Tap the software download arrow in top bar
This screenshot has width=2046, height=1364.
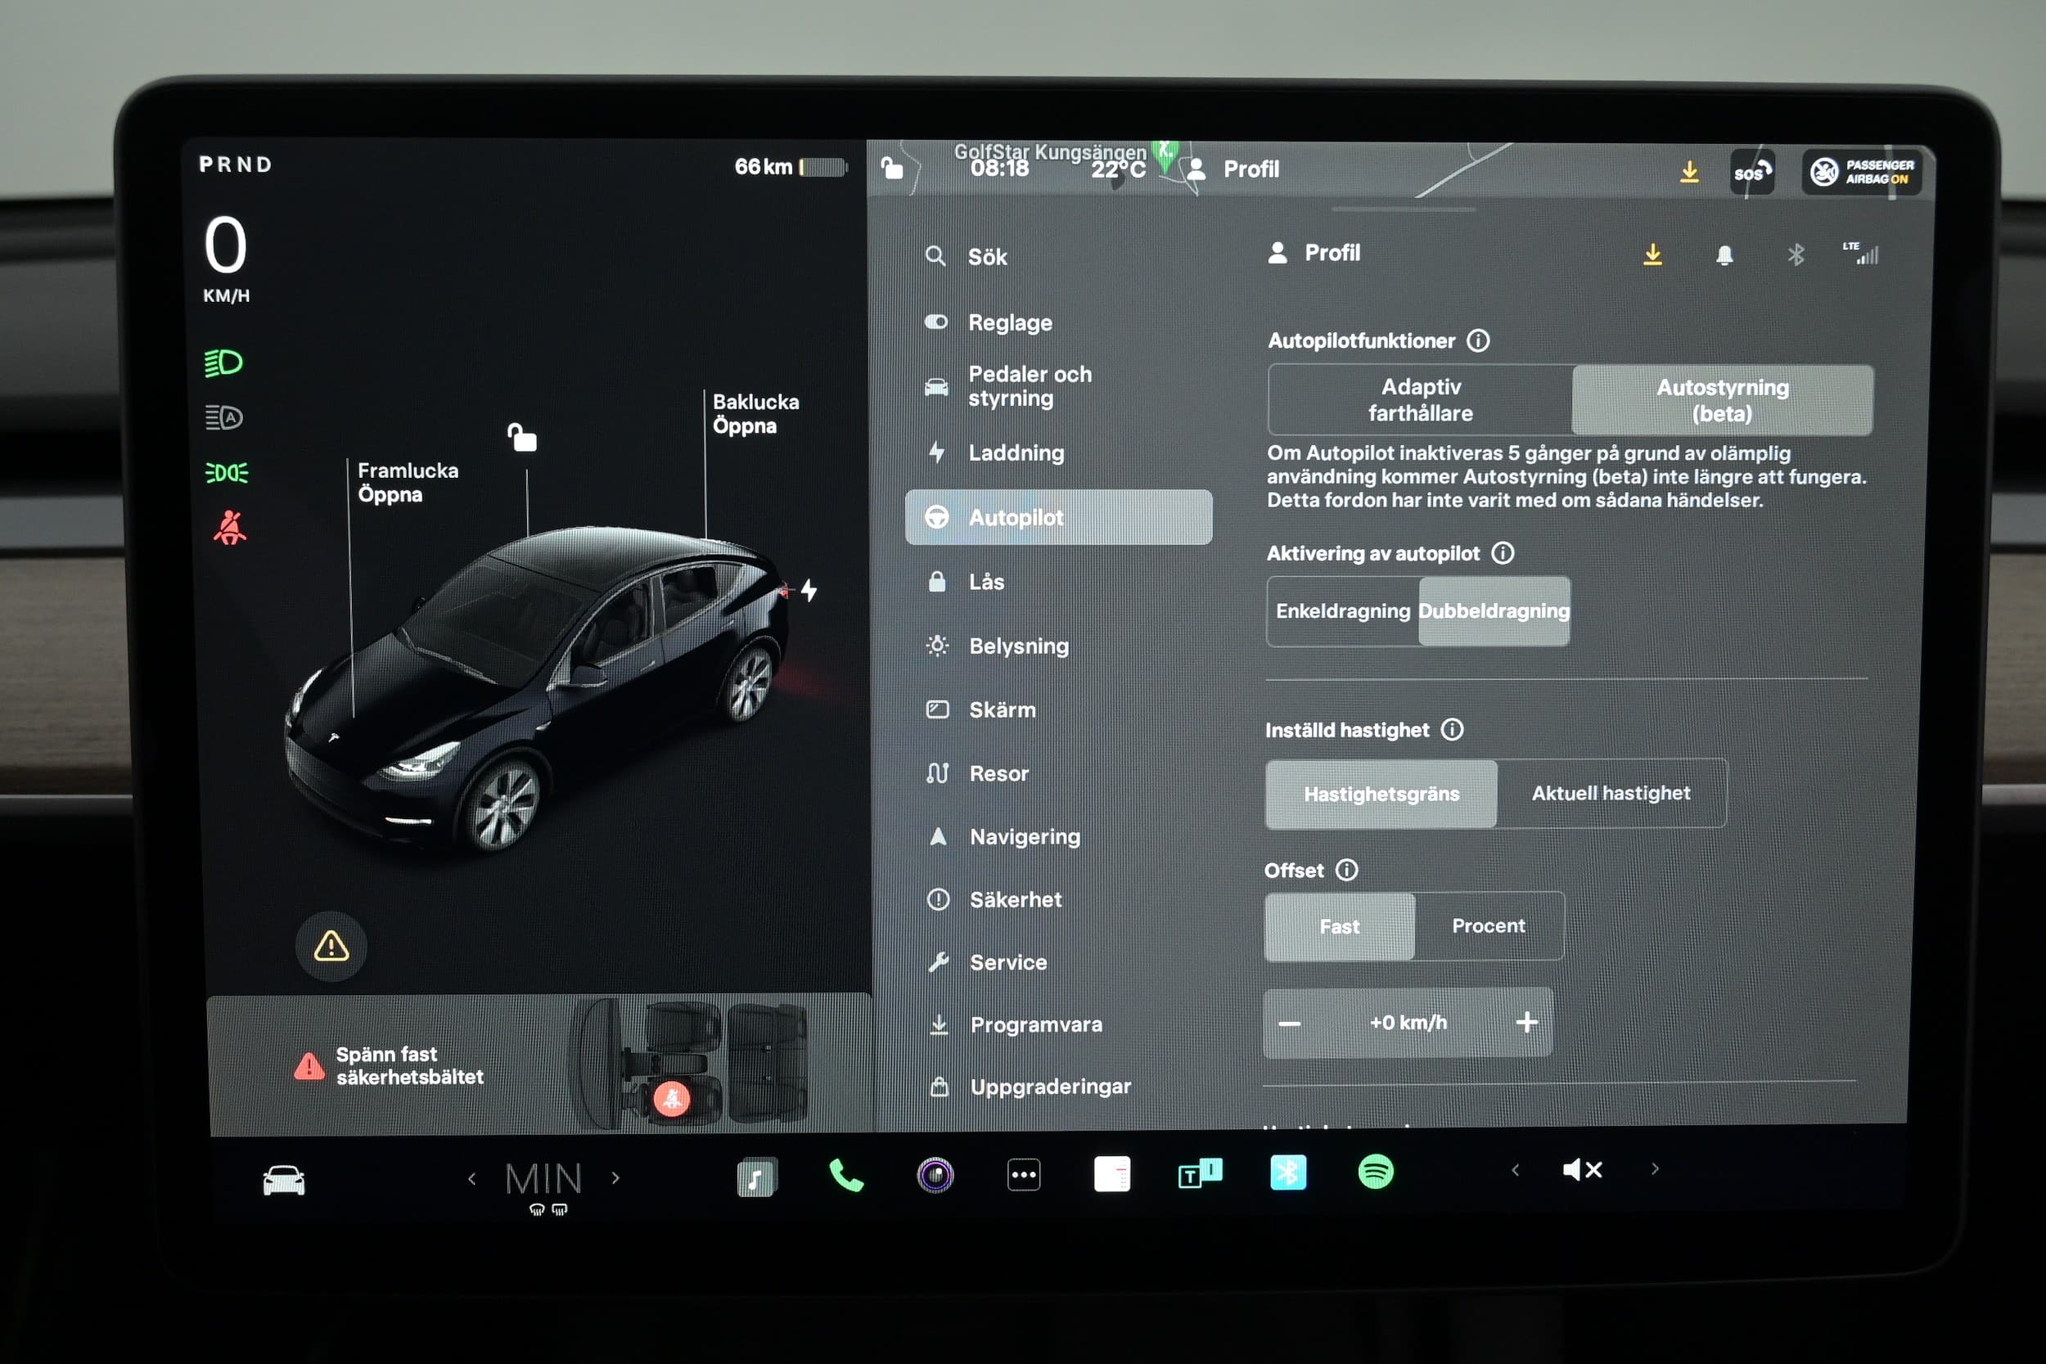click(1689, 171)
